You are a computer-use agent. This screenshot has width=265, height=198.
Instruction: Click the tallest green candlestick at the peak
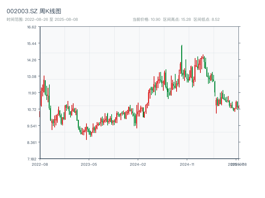pyautogui.click(x=182, y=59)
